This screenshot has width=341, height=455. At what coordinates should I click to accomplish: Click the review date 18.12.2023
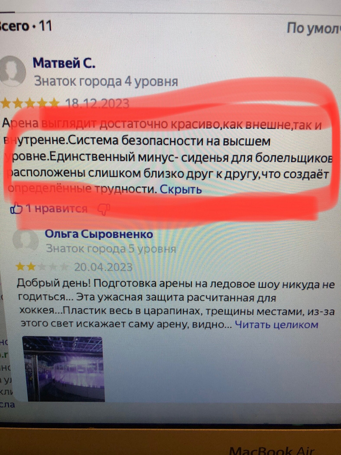click(97, 104)
